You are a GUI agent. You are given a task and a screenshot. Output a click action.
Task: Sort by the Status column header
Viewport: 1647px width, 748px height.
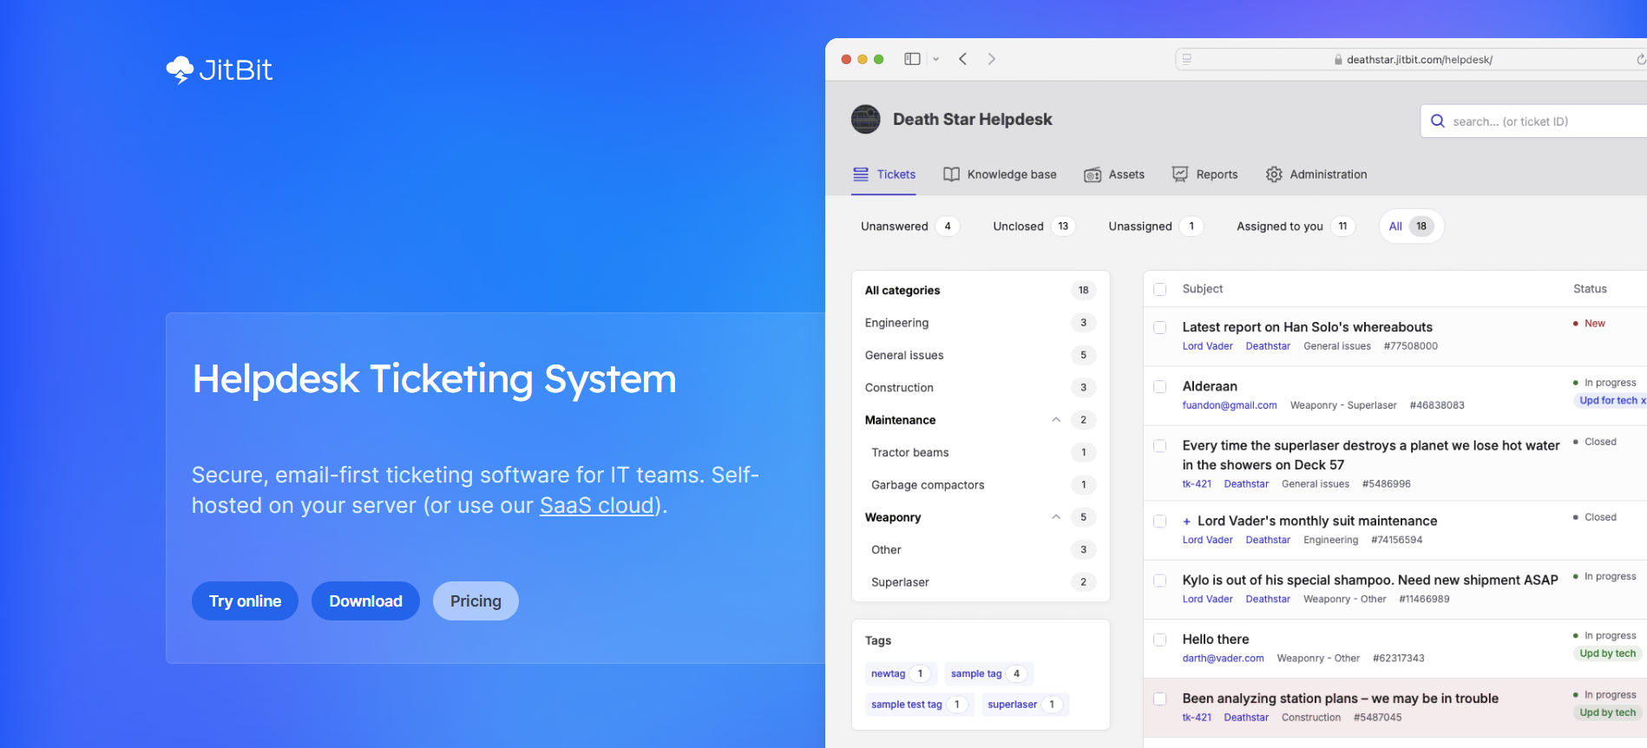coord(1590,289)
